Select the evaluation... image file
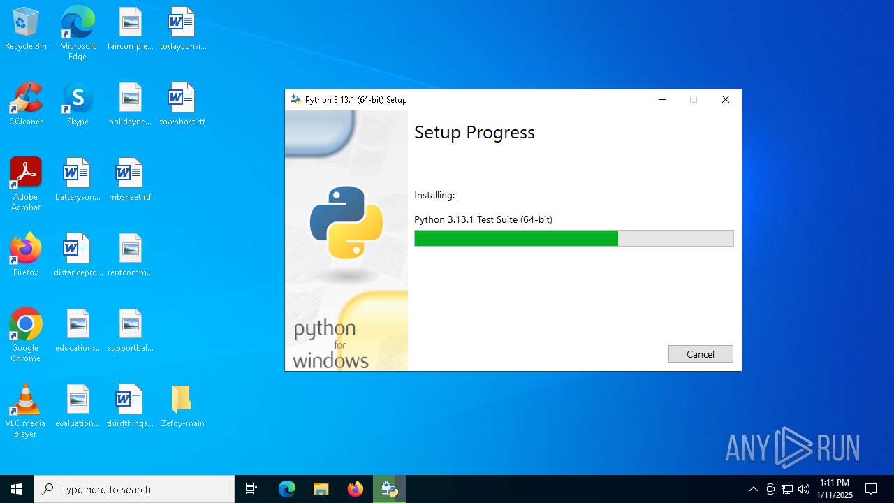This screenshot has height=503, width=894. pyautogui.click(x=78, y=407)
